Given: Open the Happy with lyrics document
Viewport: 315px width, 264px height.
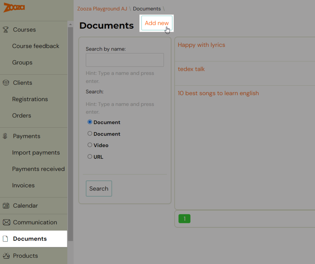Looking at the screenshot, I should (x=201, y=45).
